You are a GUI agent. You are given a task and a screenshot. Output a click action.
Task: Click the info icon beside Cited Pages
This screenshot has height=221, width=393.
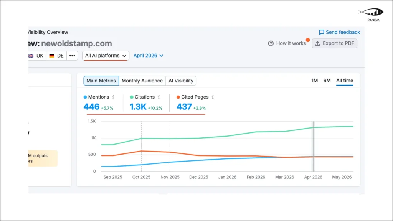pos(213,97)
